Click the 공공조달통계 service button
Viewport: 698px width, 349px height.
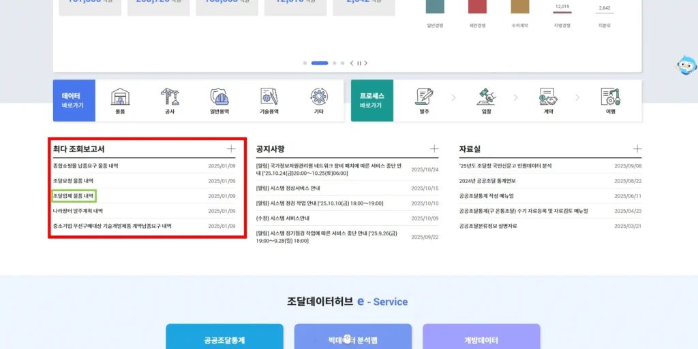click(224, 339)
